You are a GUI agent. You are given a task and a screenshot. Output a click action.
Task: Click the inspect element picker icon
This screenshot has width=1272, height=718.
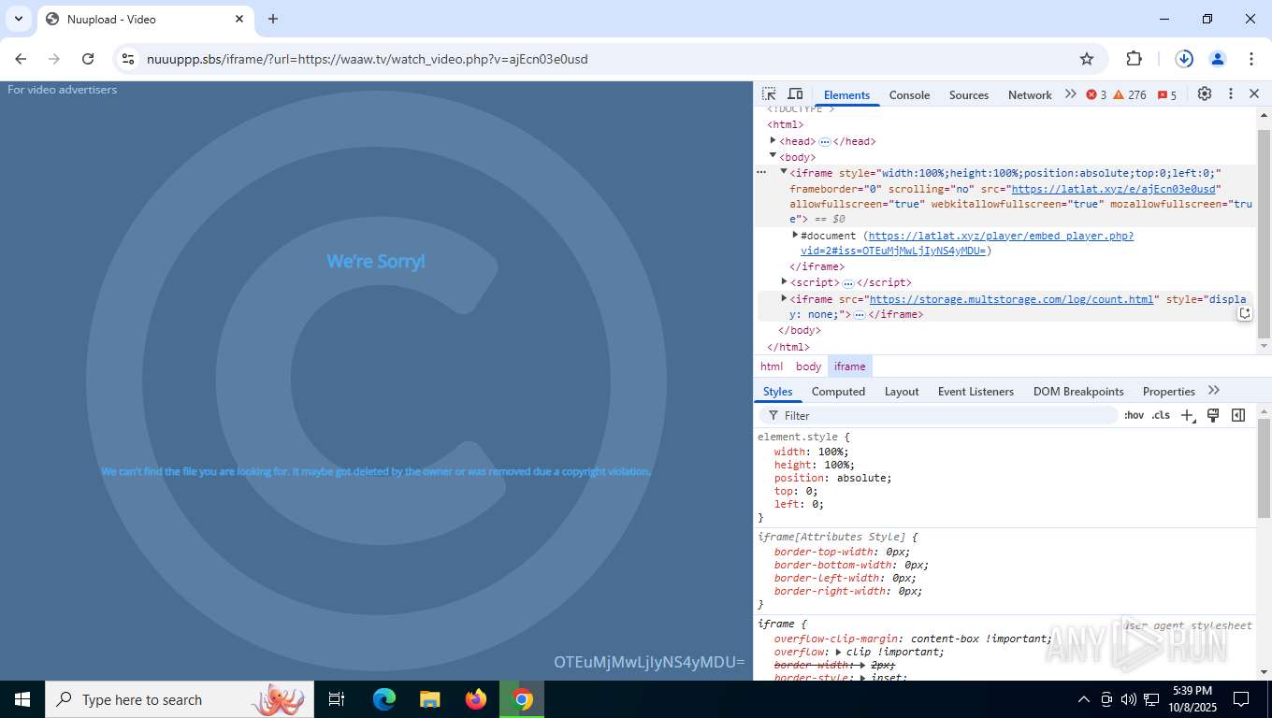[769, 94]
